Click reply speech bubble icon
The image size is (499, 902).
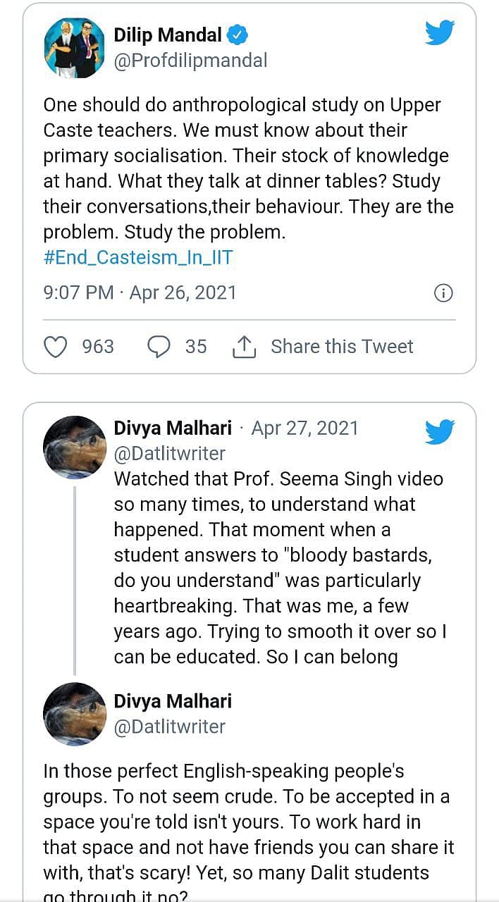(159, 347)
